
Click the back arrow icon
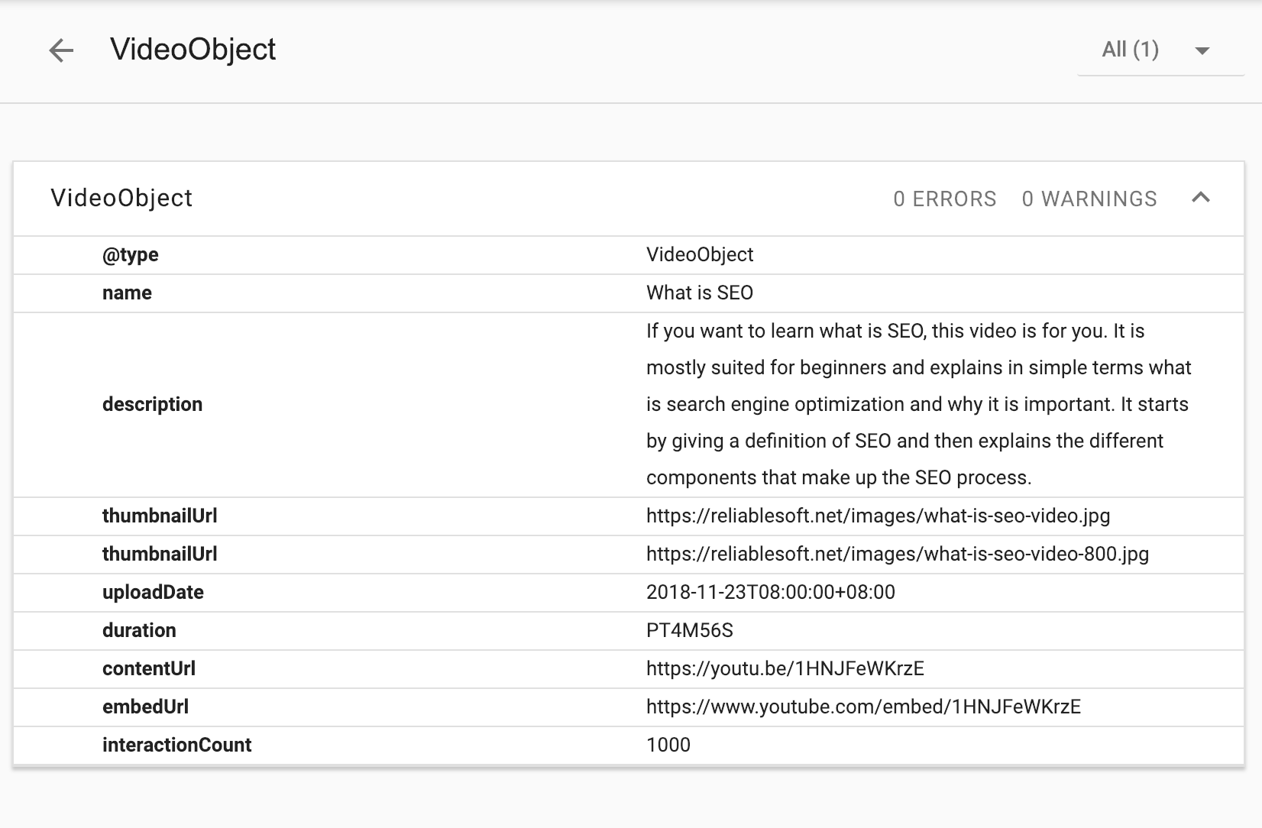click(x=61, y=50)
